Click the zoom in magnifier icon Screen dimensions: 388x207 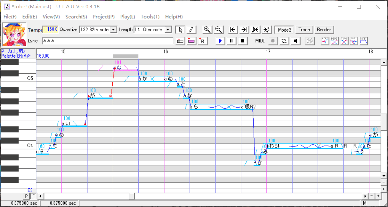(207, 30)
